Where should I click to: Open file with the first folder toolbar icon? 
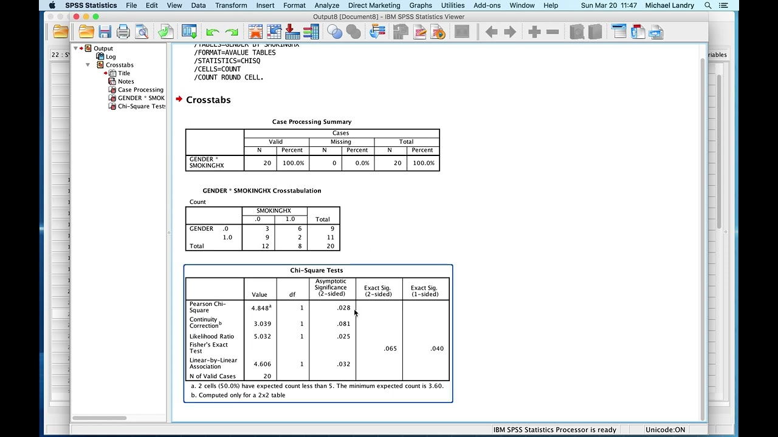pos(61,32)
